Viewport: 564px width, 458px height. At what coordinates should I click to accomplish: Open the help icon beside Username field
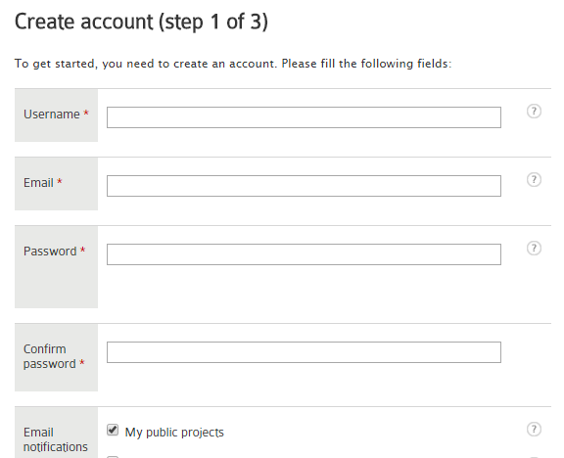pyautogui.click(x=534, y=112)
